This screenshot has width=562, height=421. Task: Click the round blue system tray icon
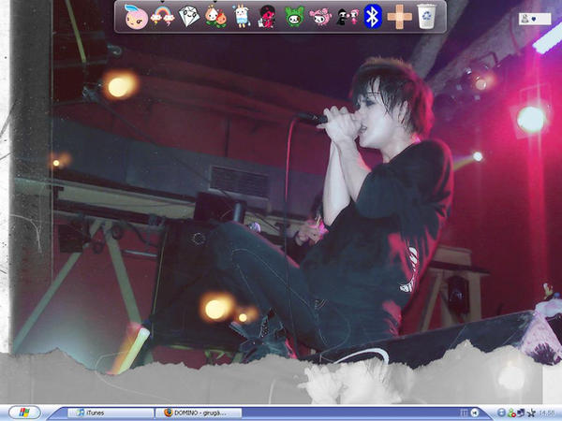click(501, 413)
